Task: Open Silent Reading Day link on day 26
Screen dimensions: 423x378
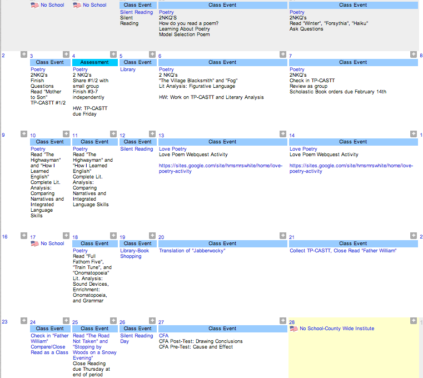Action: click(x=137, y=339)
